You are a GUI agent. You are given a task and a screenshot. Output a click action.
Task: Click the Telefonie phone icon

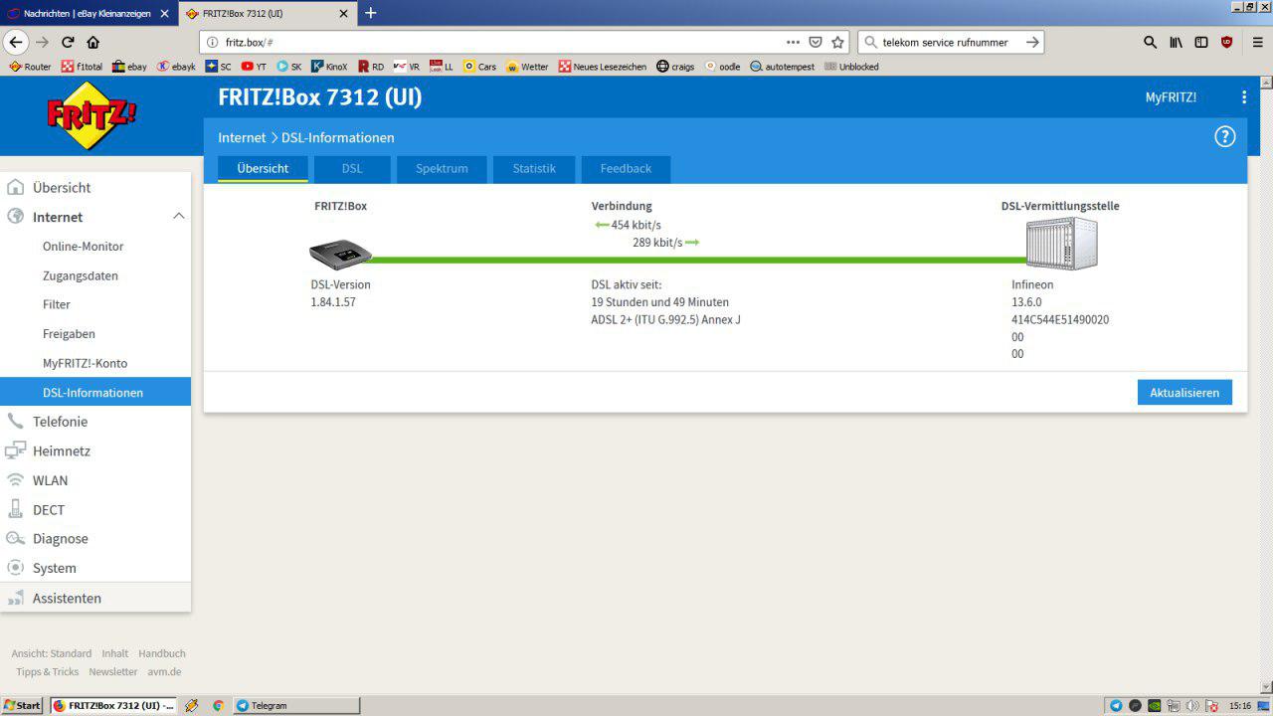pos(16,422)
